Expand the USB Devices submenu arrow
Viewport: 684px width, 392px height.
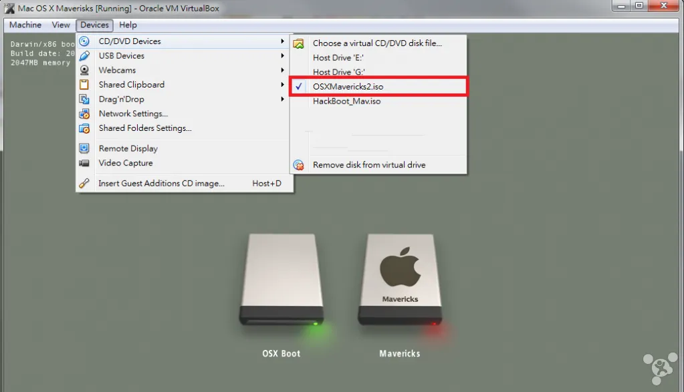click(x=283, y=55)
